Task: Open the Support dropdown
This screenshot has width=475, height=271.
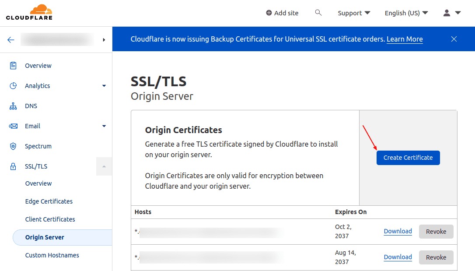Action: [x=354, y=13]
